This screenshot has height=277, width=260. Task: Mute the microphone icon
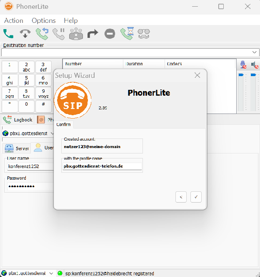click(243, 64)
